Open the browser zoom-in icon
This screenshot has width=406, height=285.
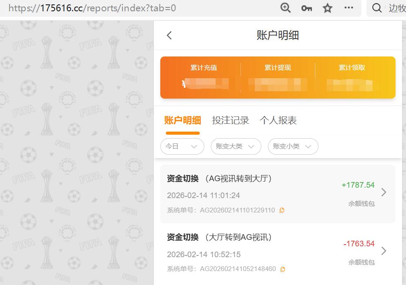285,8
